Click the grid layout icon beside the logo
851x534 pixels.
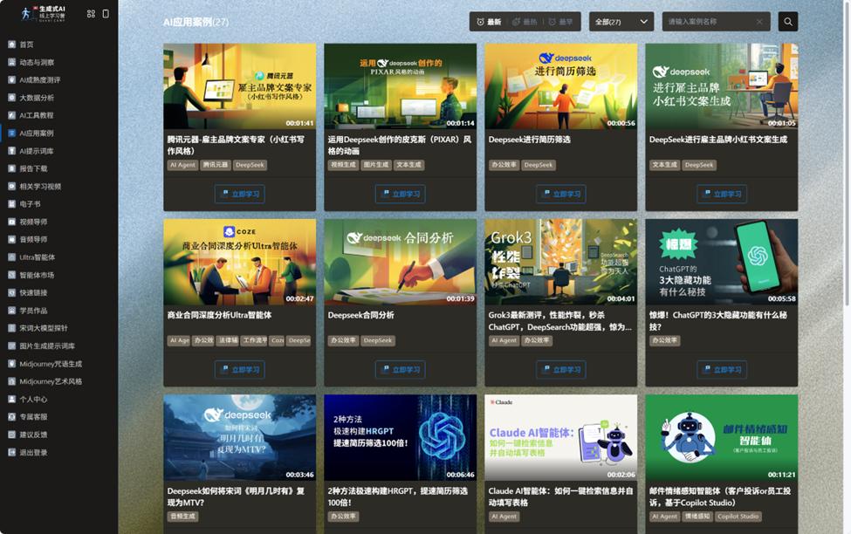(x=91, y=13)
